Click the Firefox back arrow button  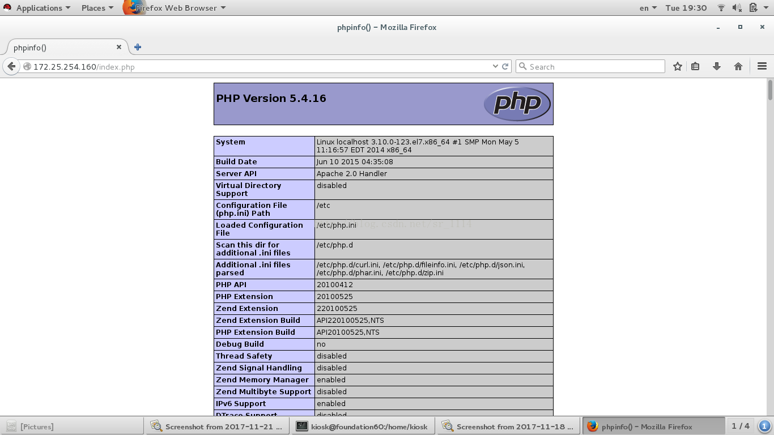click(x=11, y=66)
